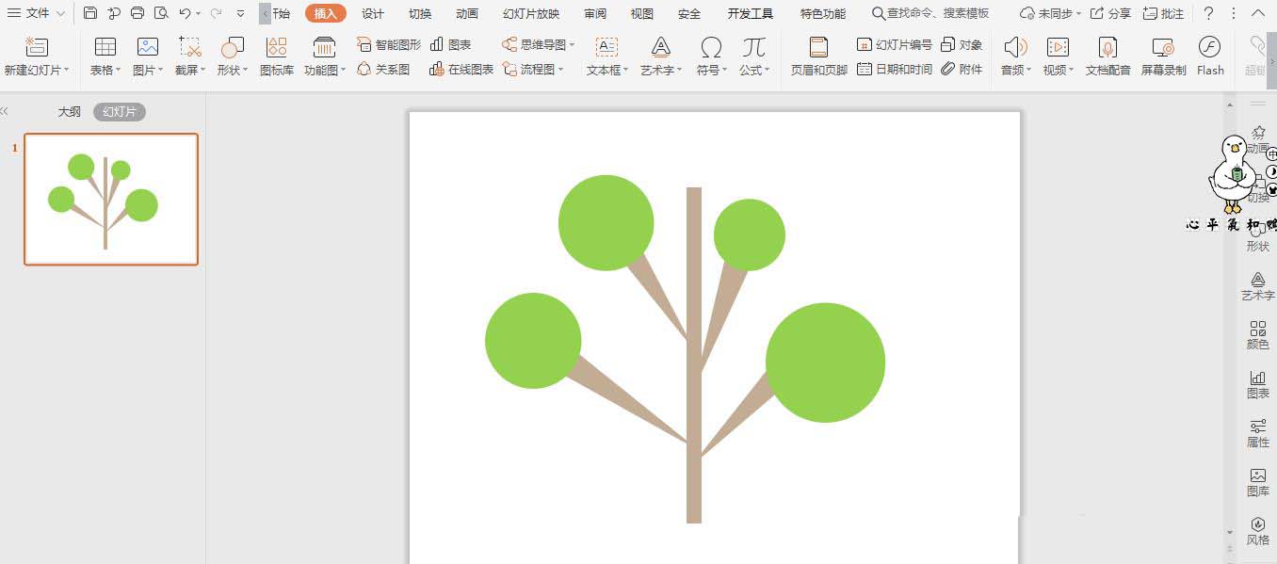Select slide 1 thumbnail
1277x564 pixels.
pyautogui.click(x=111, y=199)
